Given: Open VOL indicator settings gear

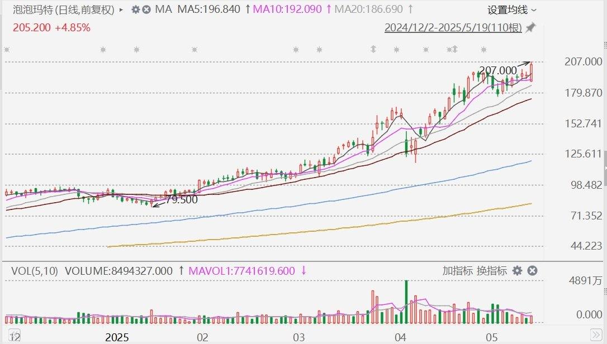Looking at the screenshot, I should point(518,271).
